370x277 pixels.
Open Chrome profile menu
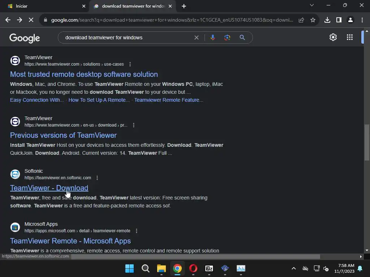350,20
